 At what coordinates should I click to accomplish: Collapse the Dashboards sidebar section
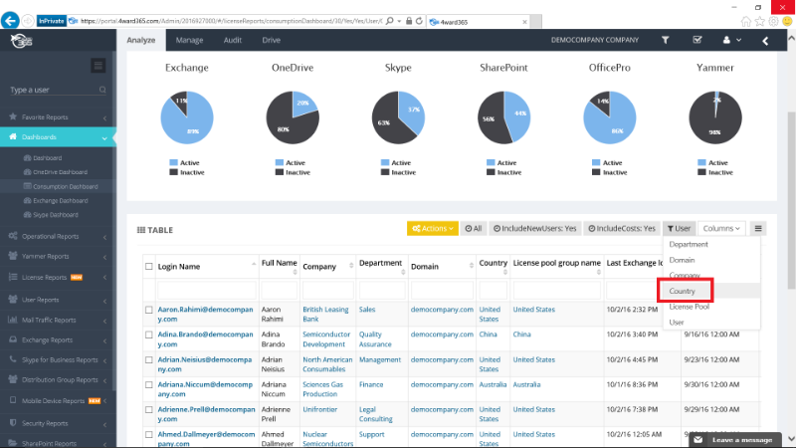(x=58, y=137)
